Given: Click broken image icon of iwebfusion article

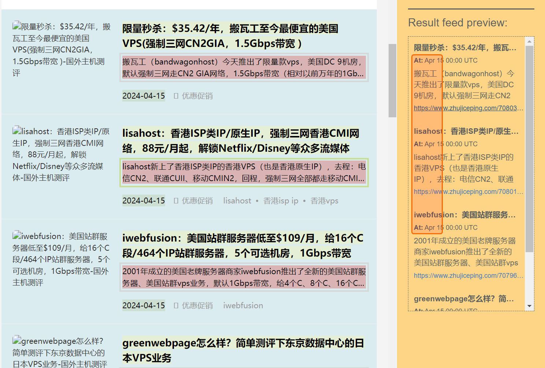Looking at the screenshot, I should pos(17,235).
